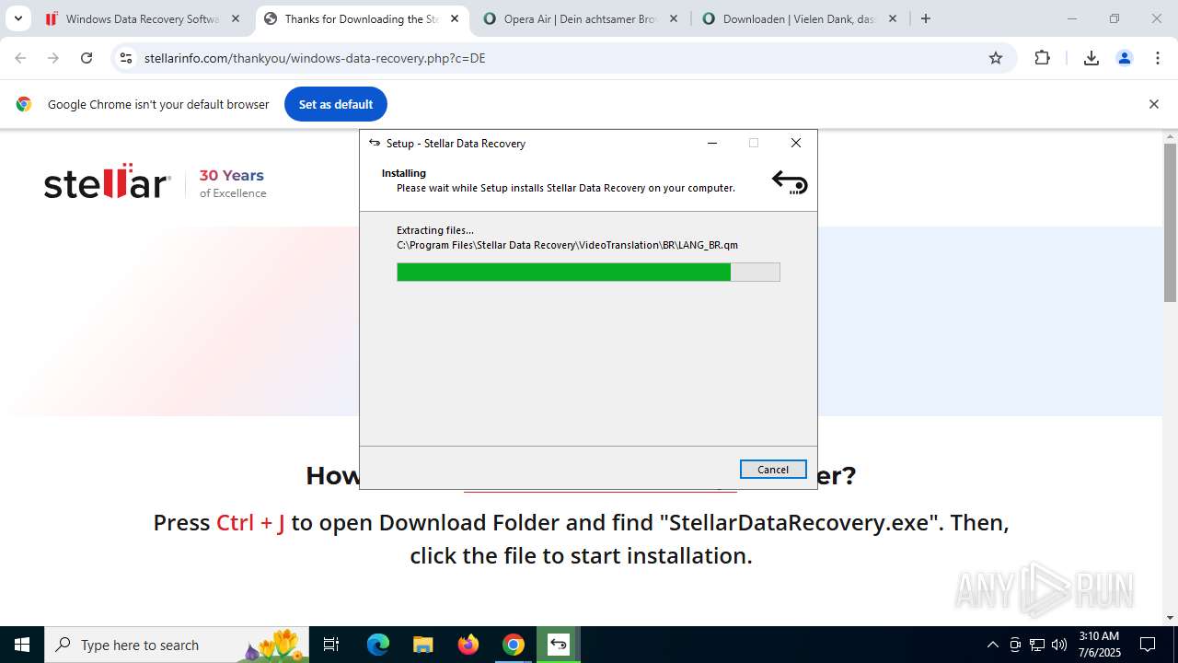The height and width of the screenshot is (663, 1178).
Task: Click the scrollbar down arrow
Action: (x=1170, y=617)
